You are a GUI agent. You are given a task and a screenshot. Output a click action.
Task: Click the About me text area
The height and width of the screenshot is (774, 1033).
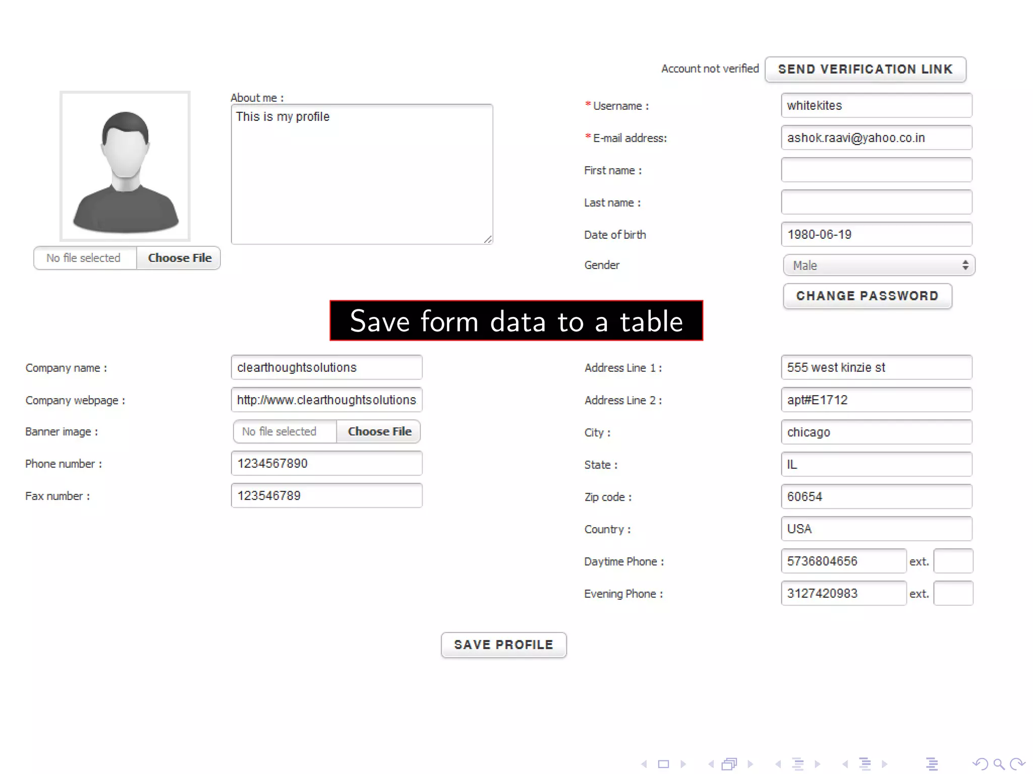362,174
